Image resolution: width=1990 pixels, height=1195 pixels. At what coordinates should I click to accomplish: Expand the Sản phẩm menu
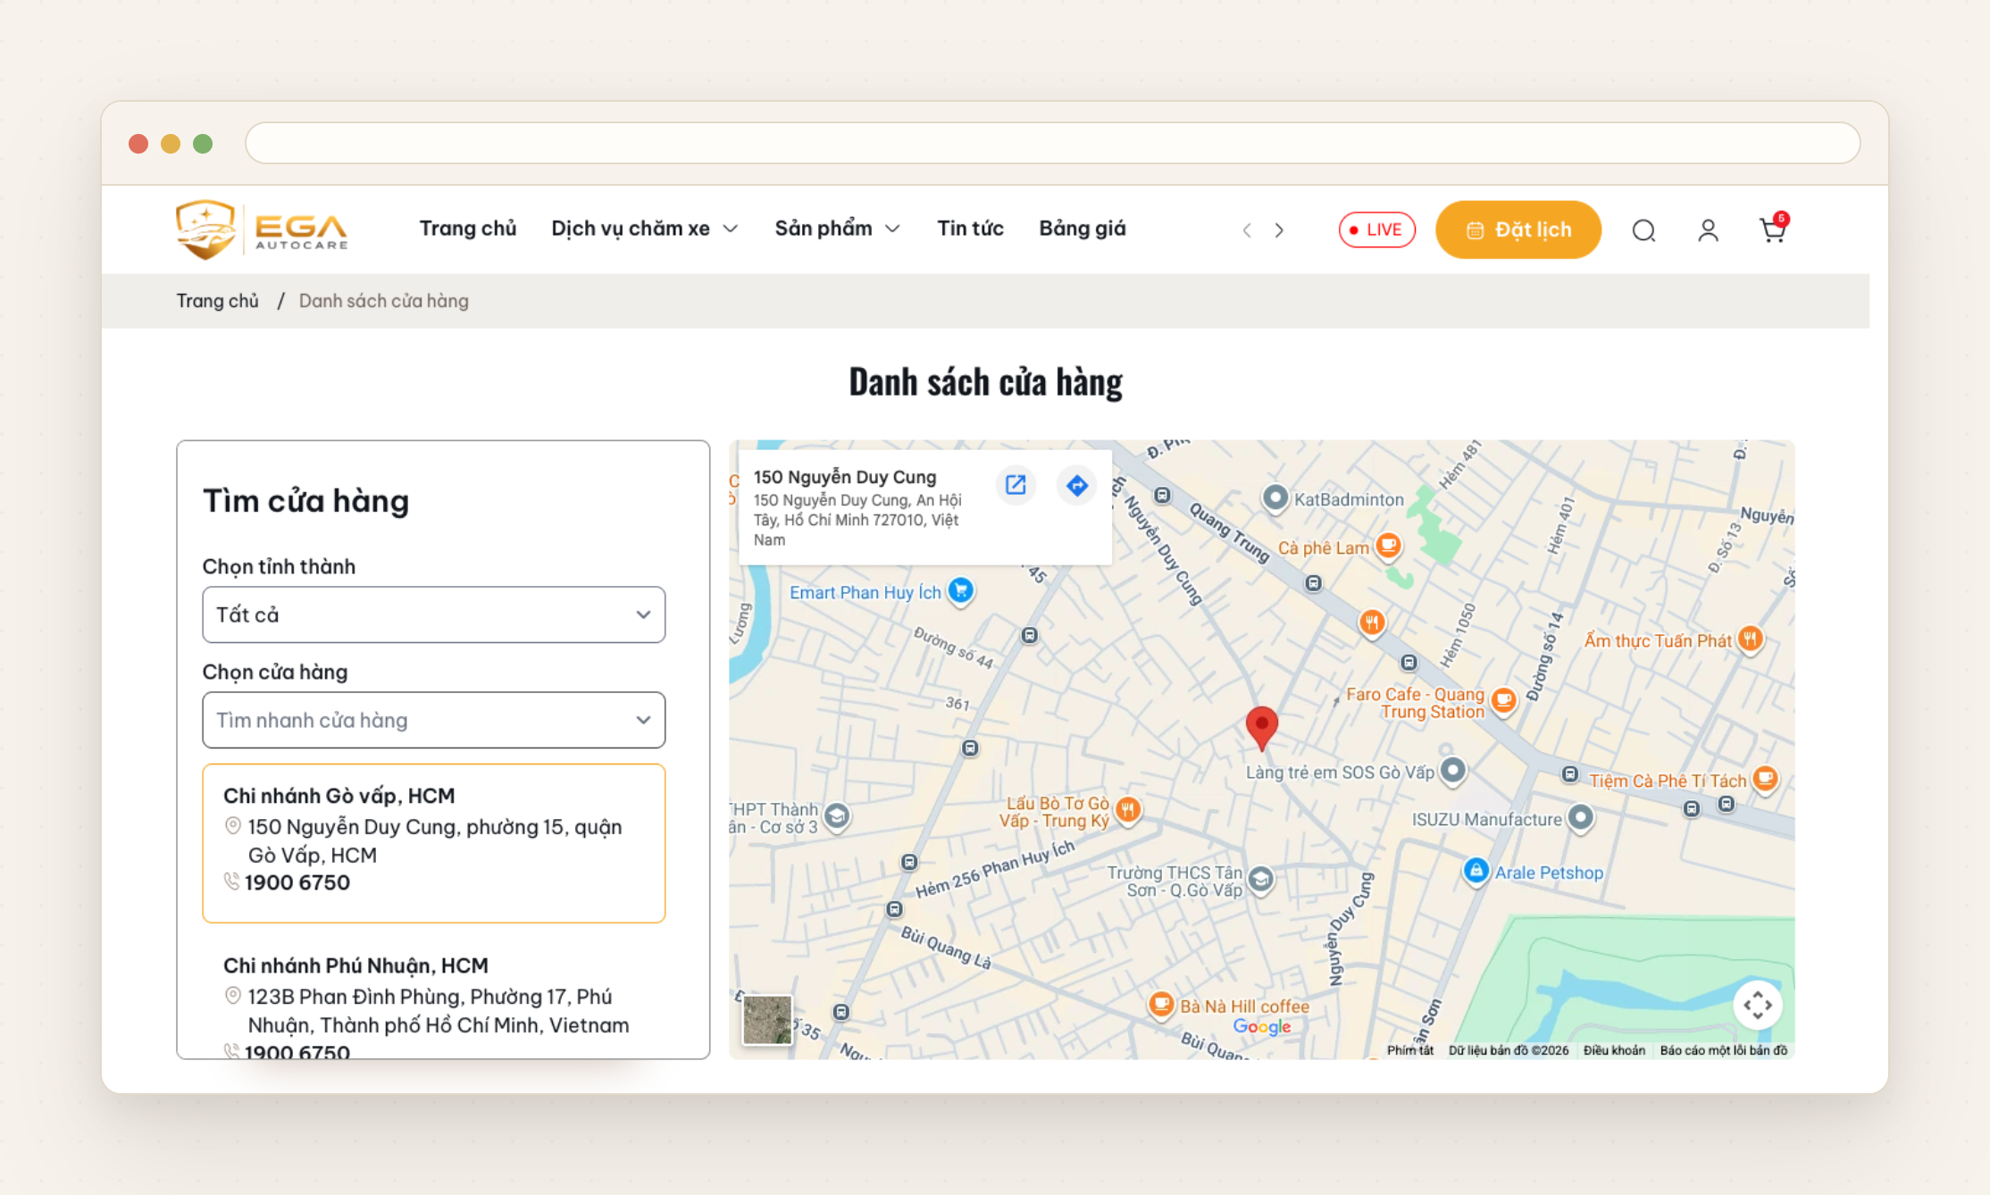pyautogui.click(x=837, y=229)
